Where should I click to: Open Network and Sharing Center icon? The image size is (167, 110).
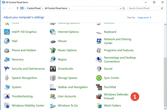tap(99, 41)
